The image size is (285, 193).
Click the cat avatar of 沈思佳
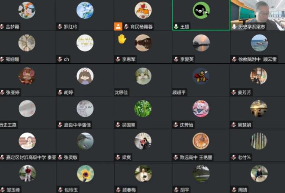[x=143, y=76]
